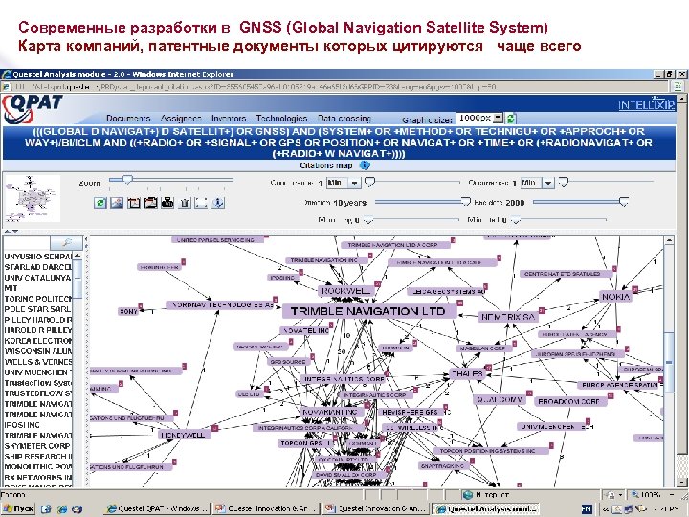Click the red badge on Trimble Navigation Ltd node
The height and width of the screenshot is (517, 689).
pos(460,303)
